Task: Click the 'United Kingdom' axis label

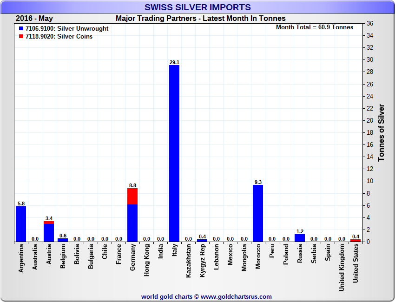Action: pyautogui.click(x=342, y=268)
